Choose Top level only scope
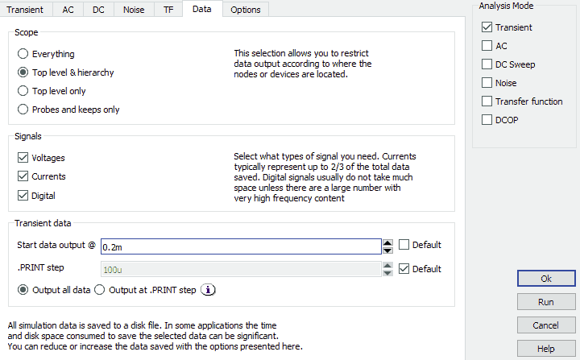 point(23,91)
